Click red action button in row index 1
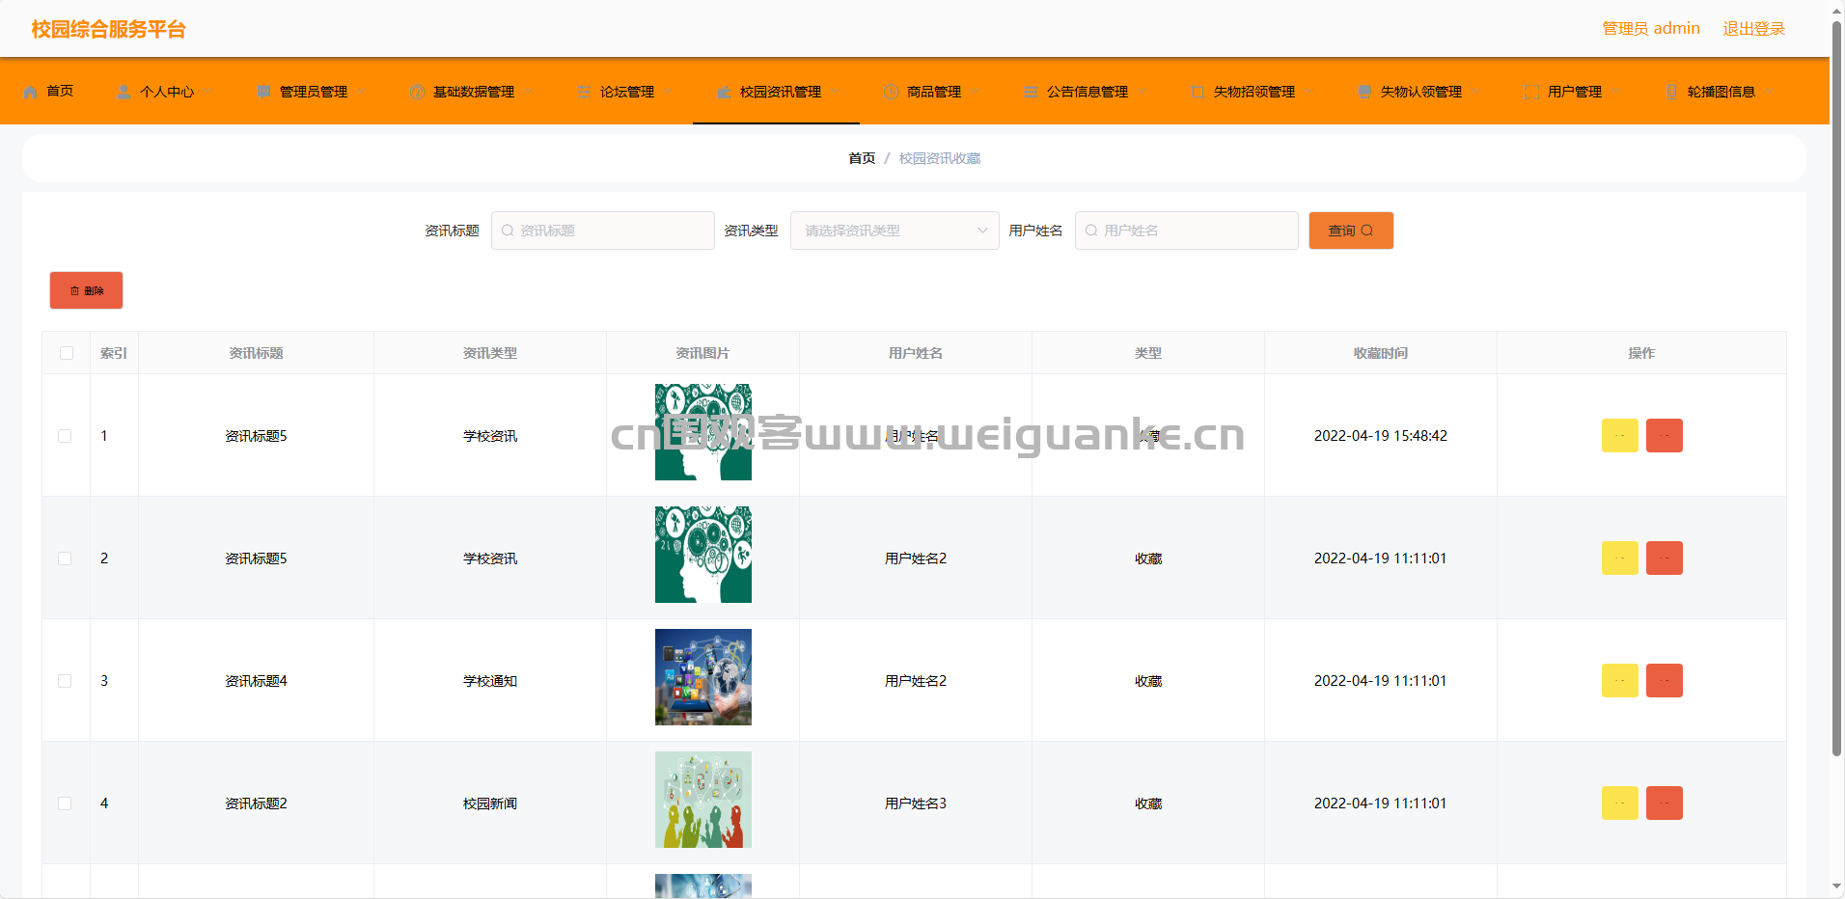1845x899 pixels. [1665, 436]
